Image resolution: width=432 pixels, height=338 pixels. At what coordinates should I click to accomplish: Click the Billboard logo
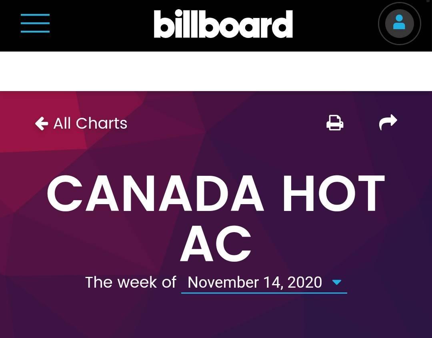223,24
